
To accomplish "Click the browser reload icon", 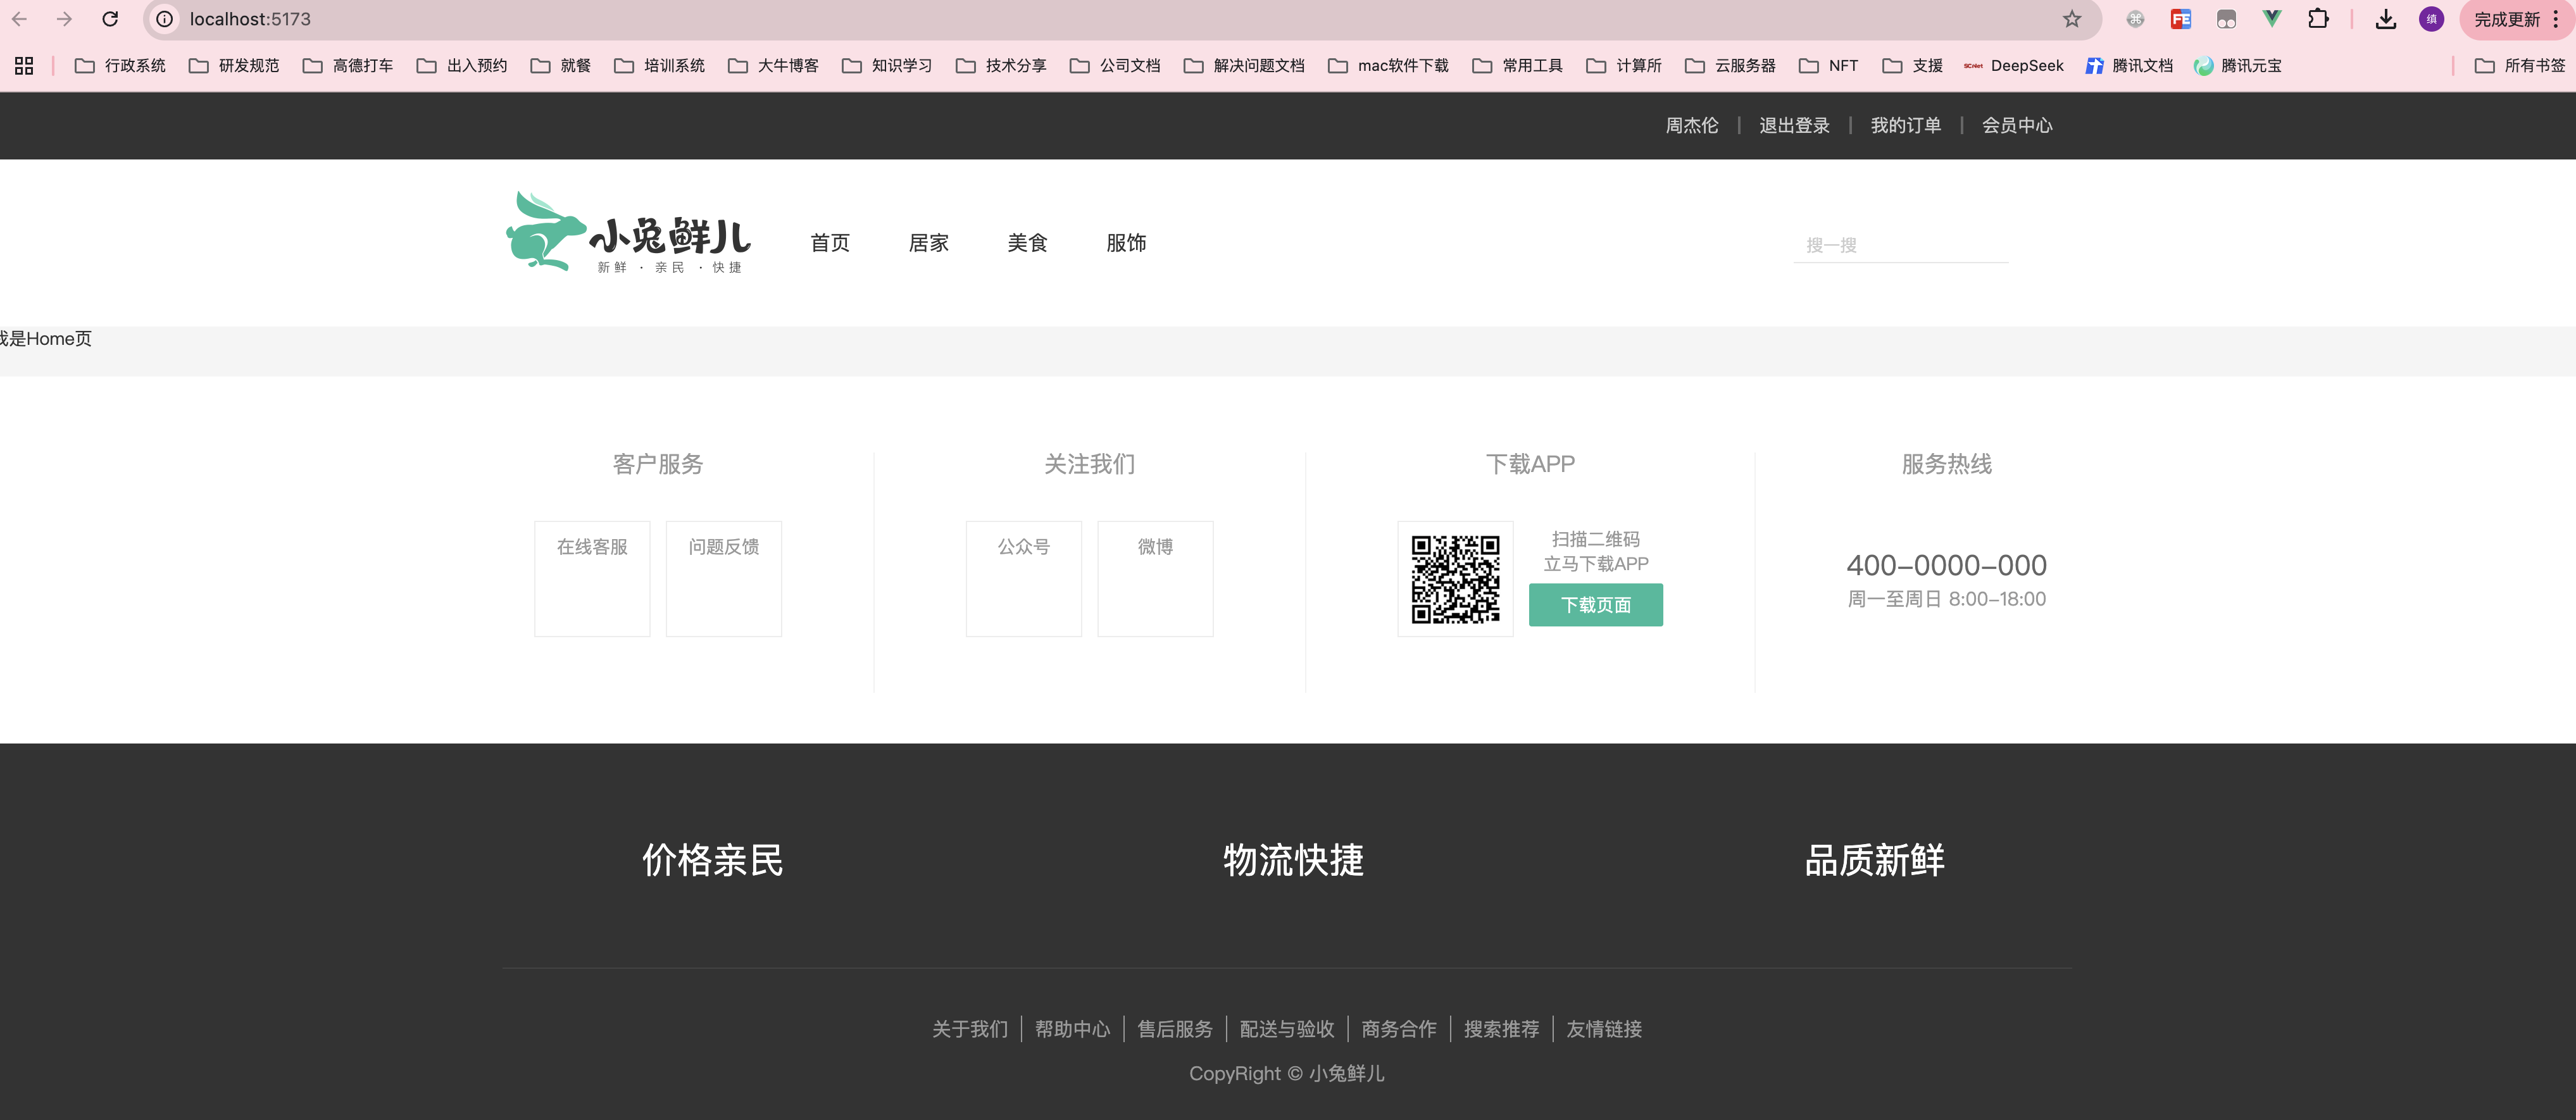I will 111,19.
